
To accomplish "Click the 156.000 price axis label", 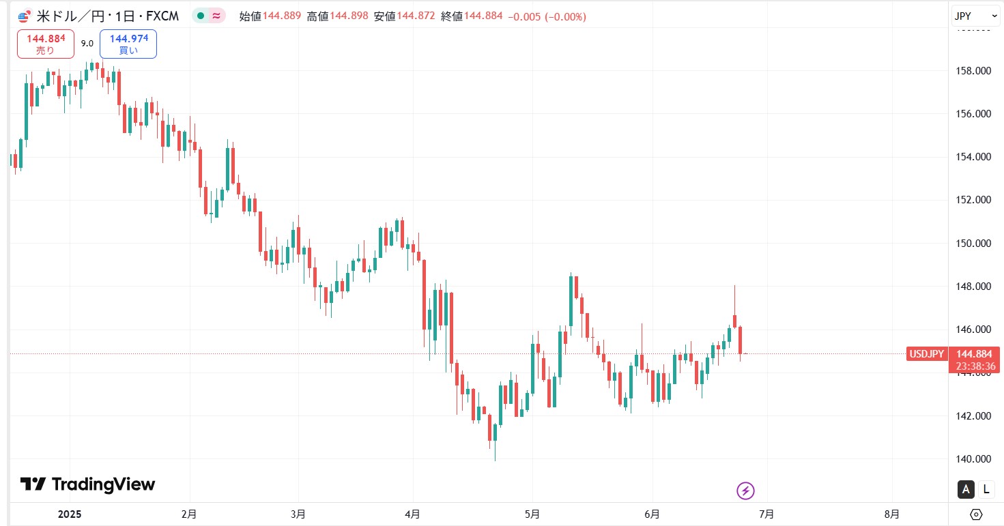I will [x=973, y=114].
